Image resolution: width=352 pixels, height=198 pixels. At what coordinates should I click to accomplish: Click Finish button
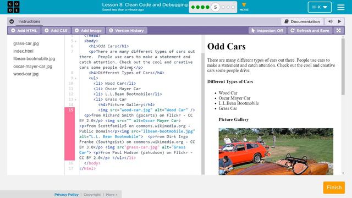tap(334, 188)
